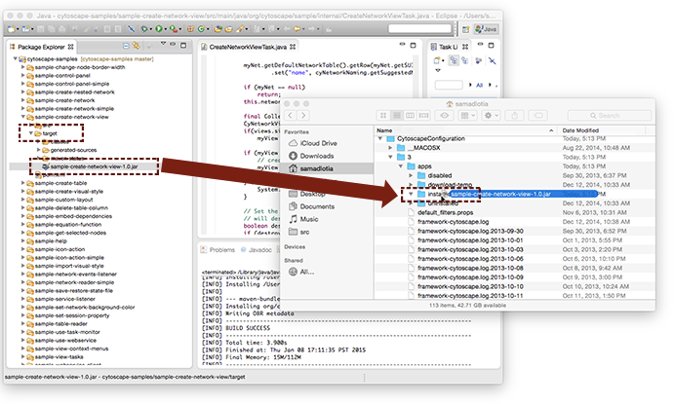674x404 pixels.
Task: Click the New Java Class icon
Action: [x=201, y=29]
